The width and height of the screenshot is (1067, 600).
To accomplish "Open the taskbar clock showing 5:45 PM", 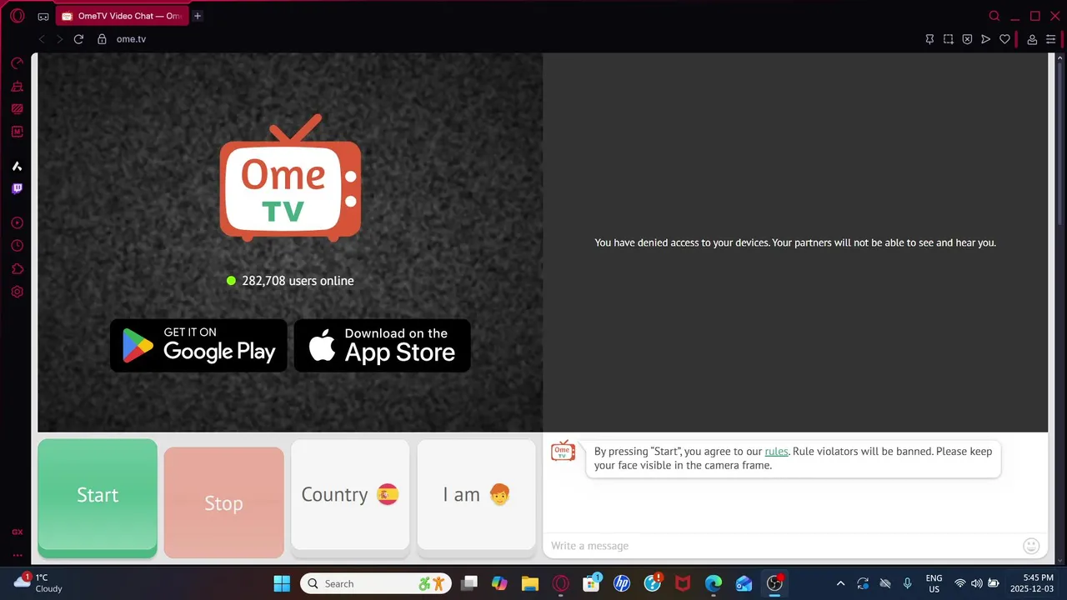I will (1031, 582).
